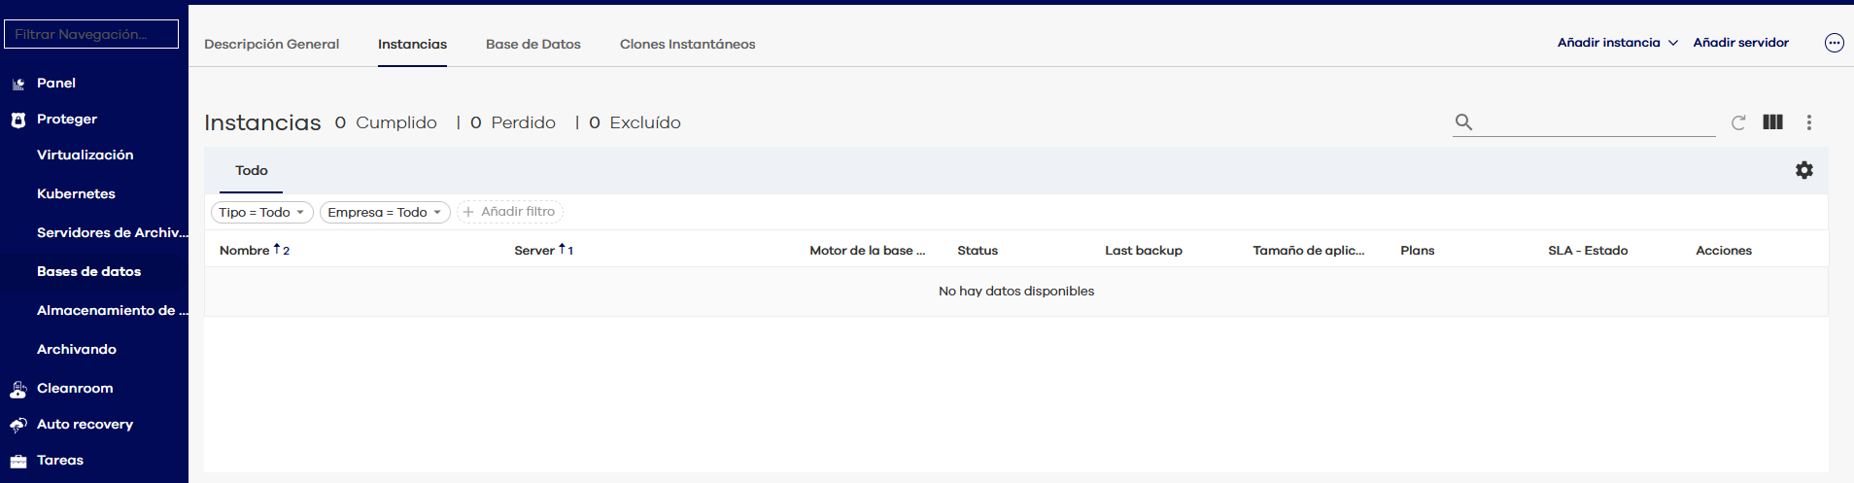Screen dimensions: 1854x483
Task: Expand the Empresa = Todo filter dropdown
Action: [437, 212]
